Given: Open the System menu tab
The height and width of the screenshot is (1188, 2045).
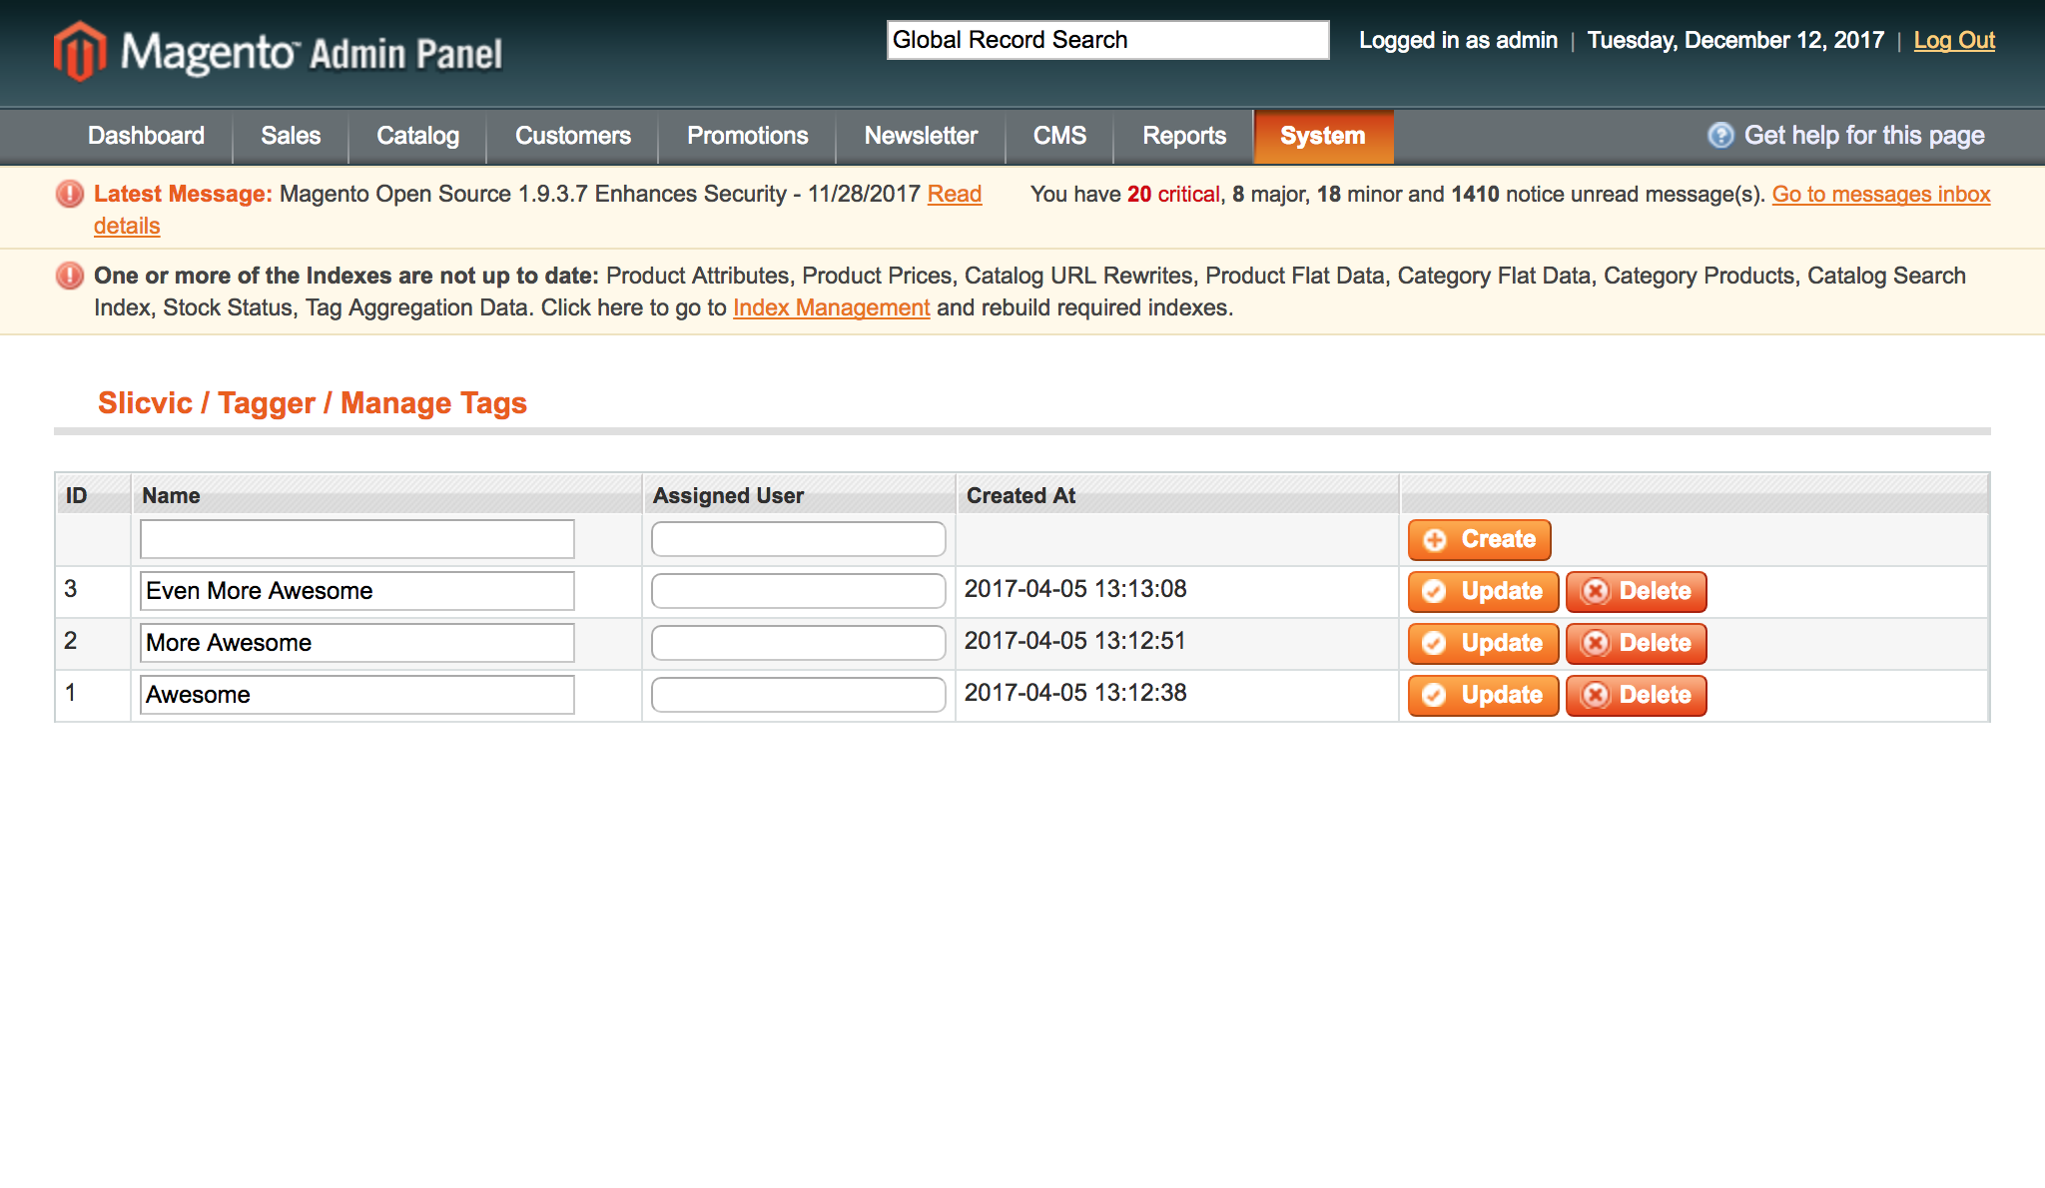Looking at the screenshot, I should [x=1322, y=136].
